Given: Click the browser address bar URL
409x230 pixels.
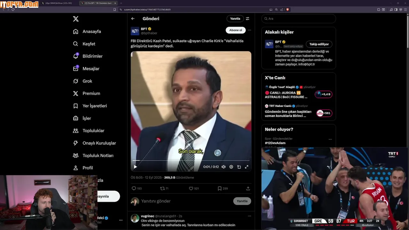Looking at the screenshot, I should [147, 10].
